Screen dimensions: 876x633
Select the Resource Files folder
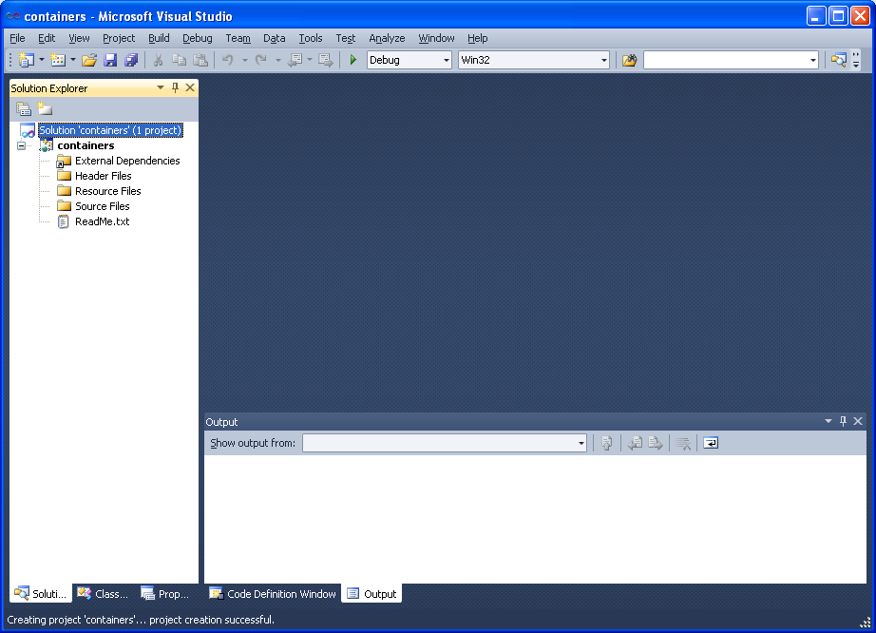click(107, 191)
